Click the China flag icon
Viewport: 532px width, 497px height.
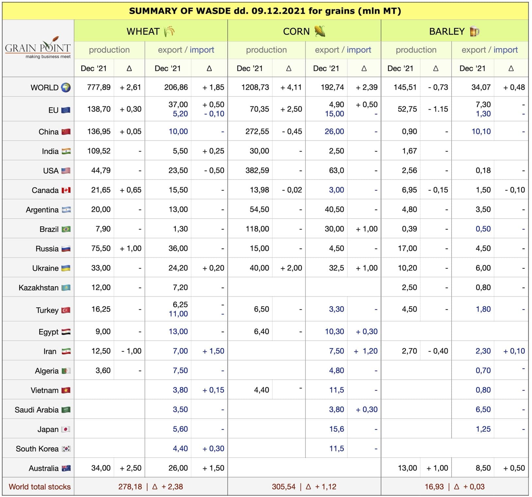click(x=66, y=132)
